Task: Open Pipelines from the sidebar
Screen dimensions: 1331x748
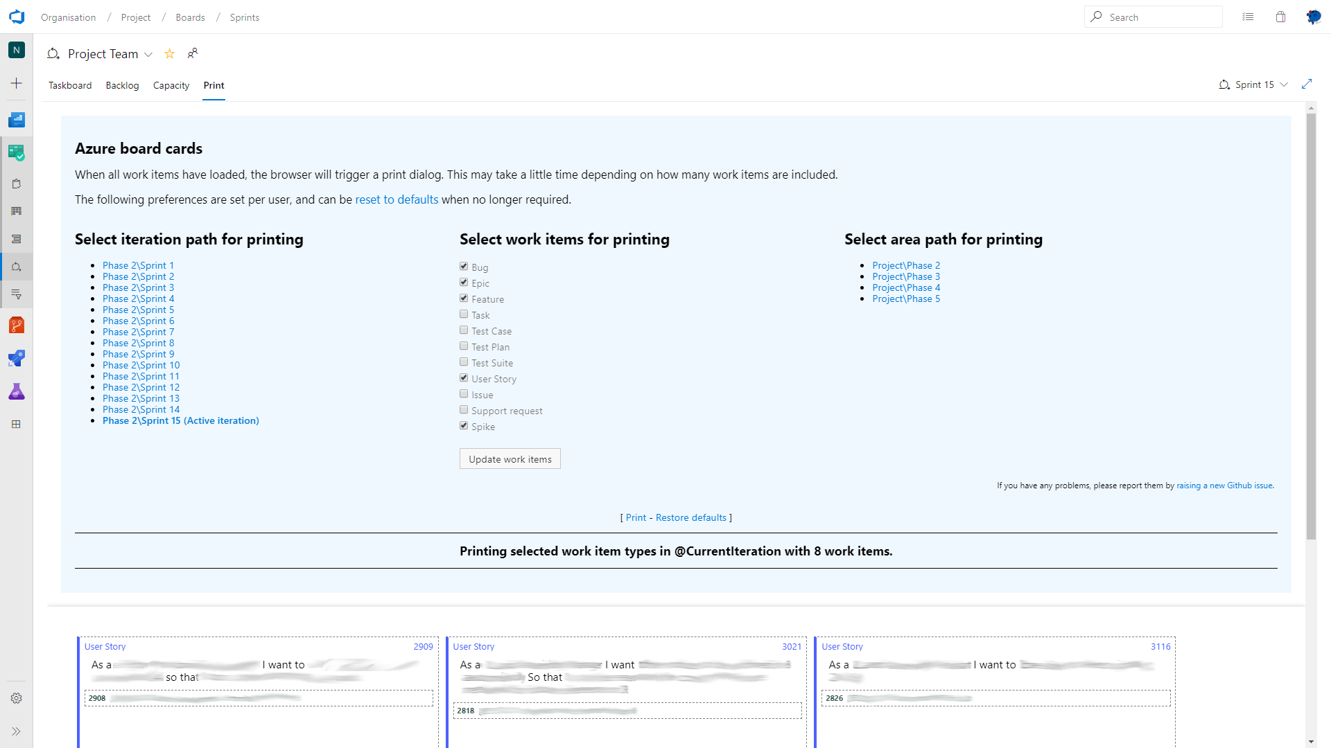Action: [17, 359]
